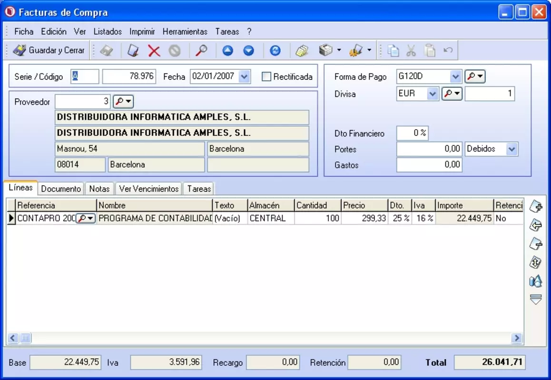Go to previous record with the up arrow
This screenshot has width=551, height=380.
pos(228,50)
